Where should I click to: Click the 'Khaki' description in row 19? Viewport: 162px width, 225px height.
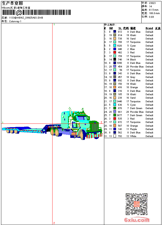click(x=133, y=94)
